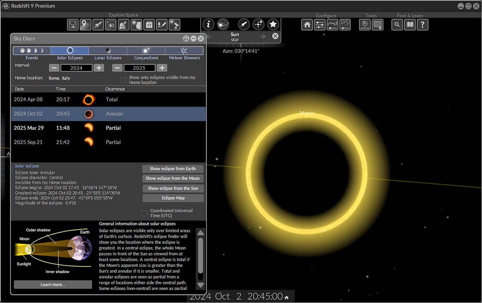
Task: Open the calendar icon in Explore Space
Action: click(149, 25)
